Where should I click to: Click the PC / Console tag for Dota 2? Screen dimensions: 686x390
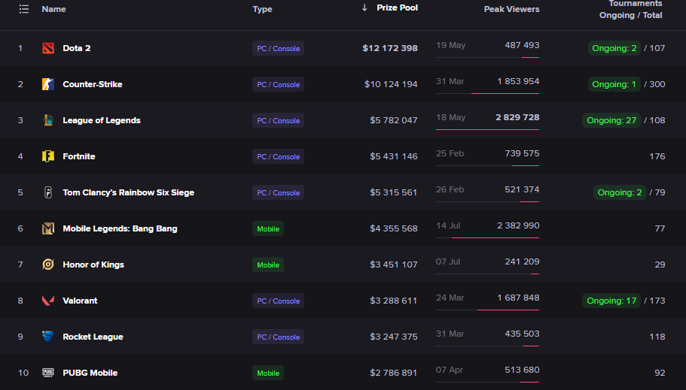[x=279, y=48]
